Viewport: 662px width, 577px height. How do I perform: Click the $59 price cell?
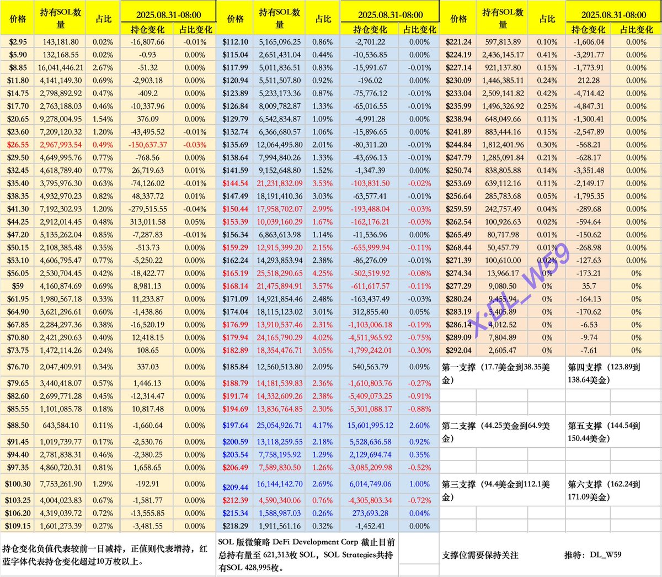coord(18,286)
